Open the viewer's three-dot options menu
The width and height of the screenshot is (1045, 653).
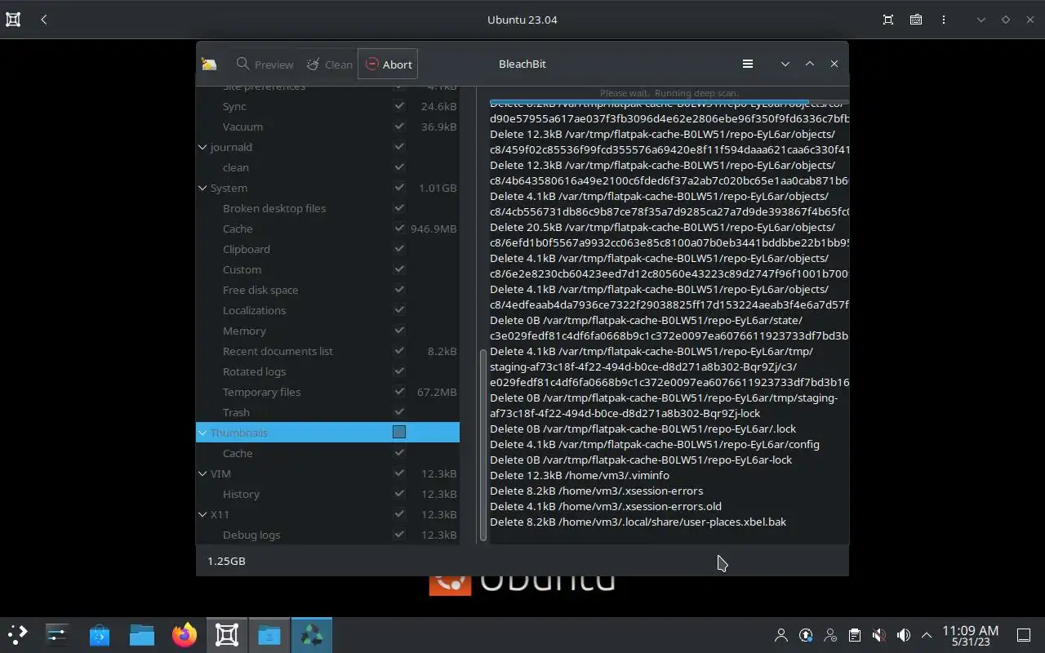[944, 20]
